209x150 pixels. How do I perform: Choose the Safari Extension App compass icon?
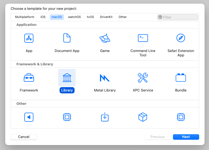(x=181, y=38)
